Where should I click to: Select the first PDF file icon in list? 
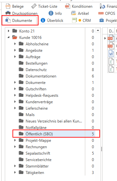coord(111,38)
